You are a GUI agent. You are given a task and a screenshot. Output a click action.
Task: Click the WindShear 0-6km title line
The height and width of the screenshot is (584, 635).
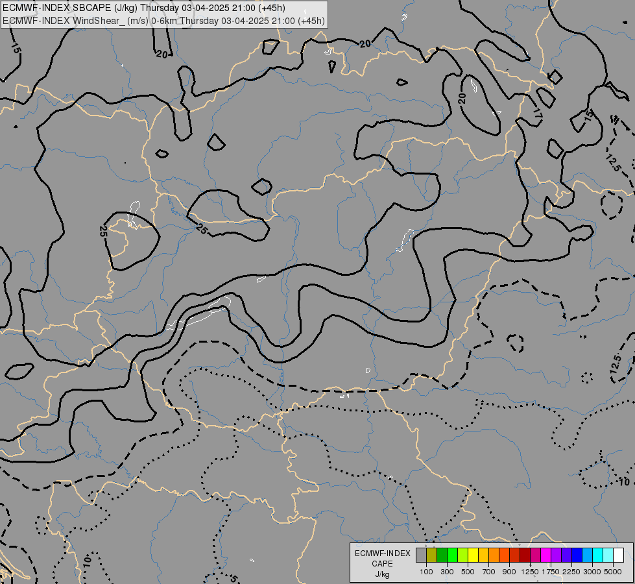click(x=163, y=20)
